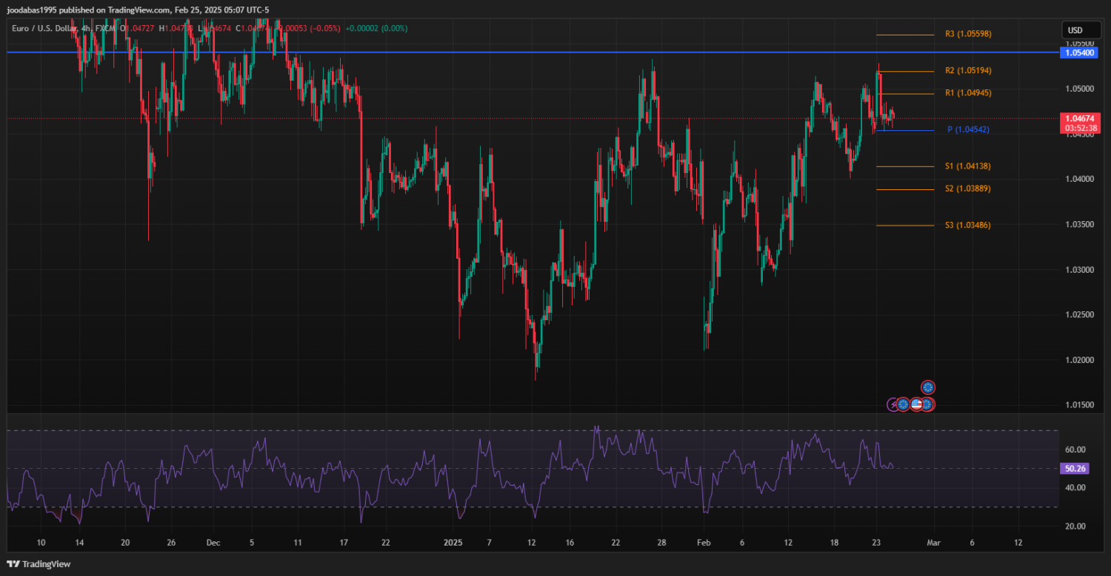Select pivot label R2 (1.05194)

(968, 70)
